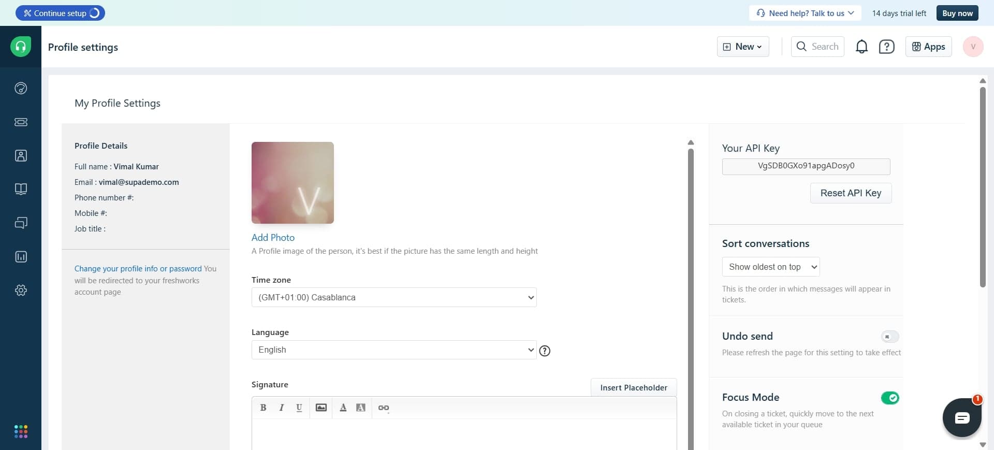Enable the Undo send toggle
The height and width of the screenshot is (450, 994).
(890, 337)
